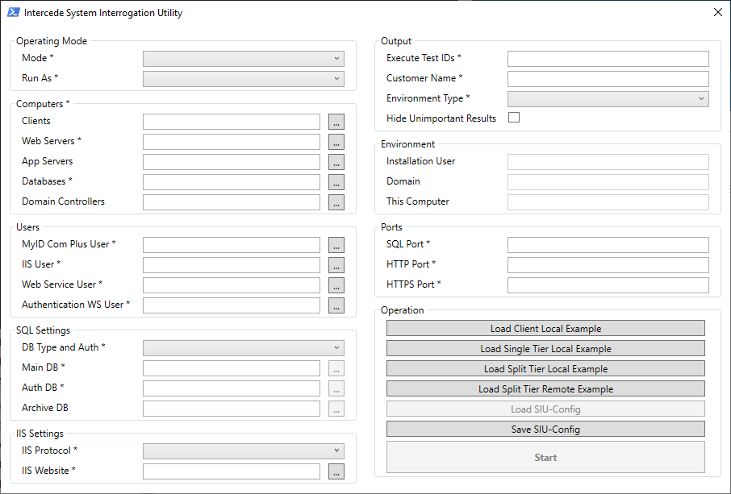Focus the Auth DB text field
731x494 pixels.
[x=232, y=388]
